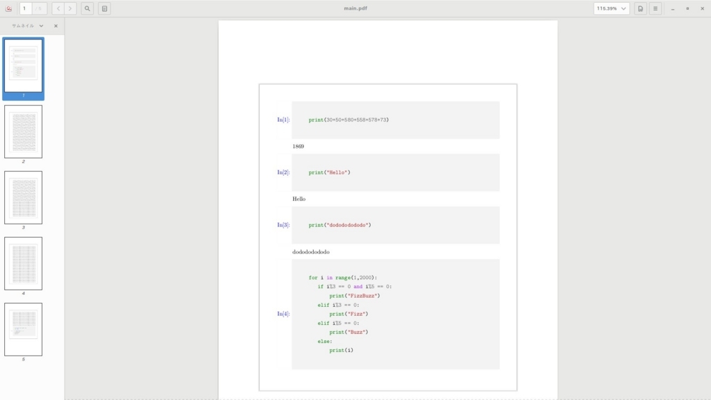Click the print("dododododod") code line

340,225
